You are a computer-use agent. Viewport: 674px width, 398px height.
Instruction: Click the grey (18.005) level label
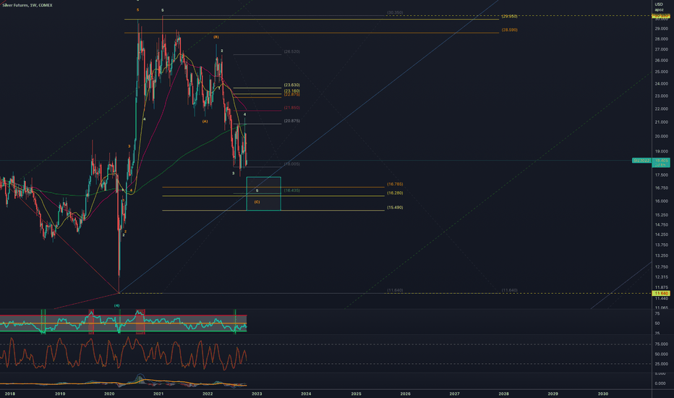pos(292,164)
